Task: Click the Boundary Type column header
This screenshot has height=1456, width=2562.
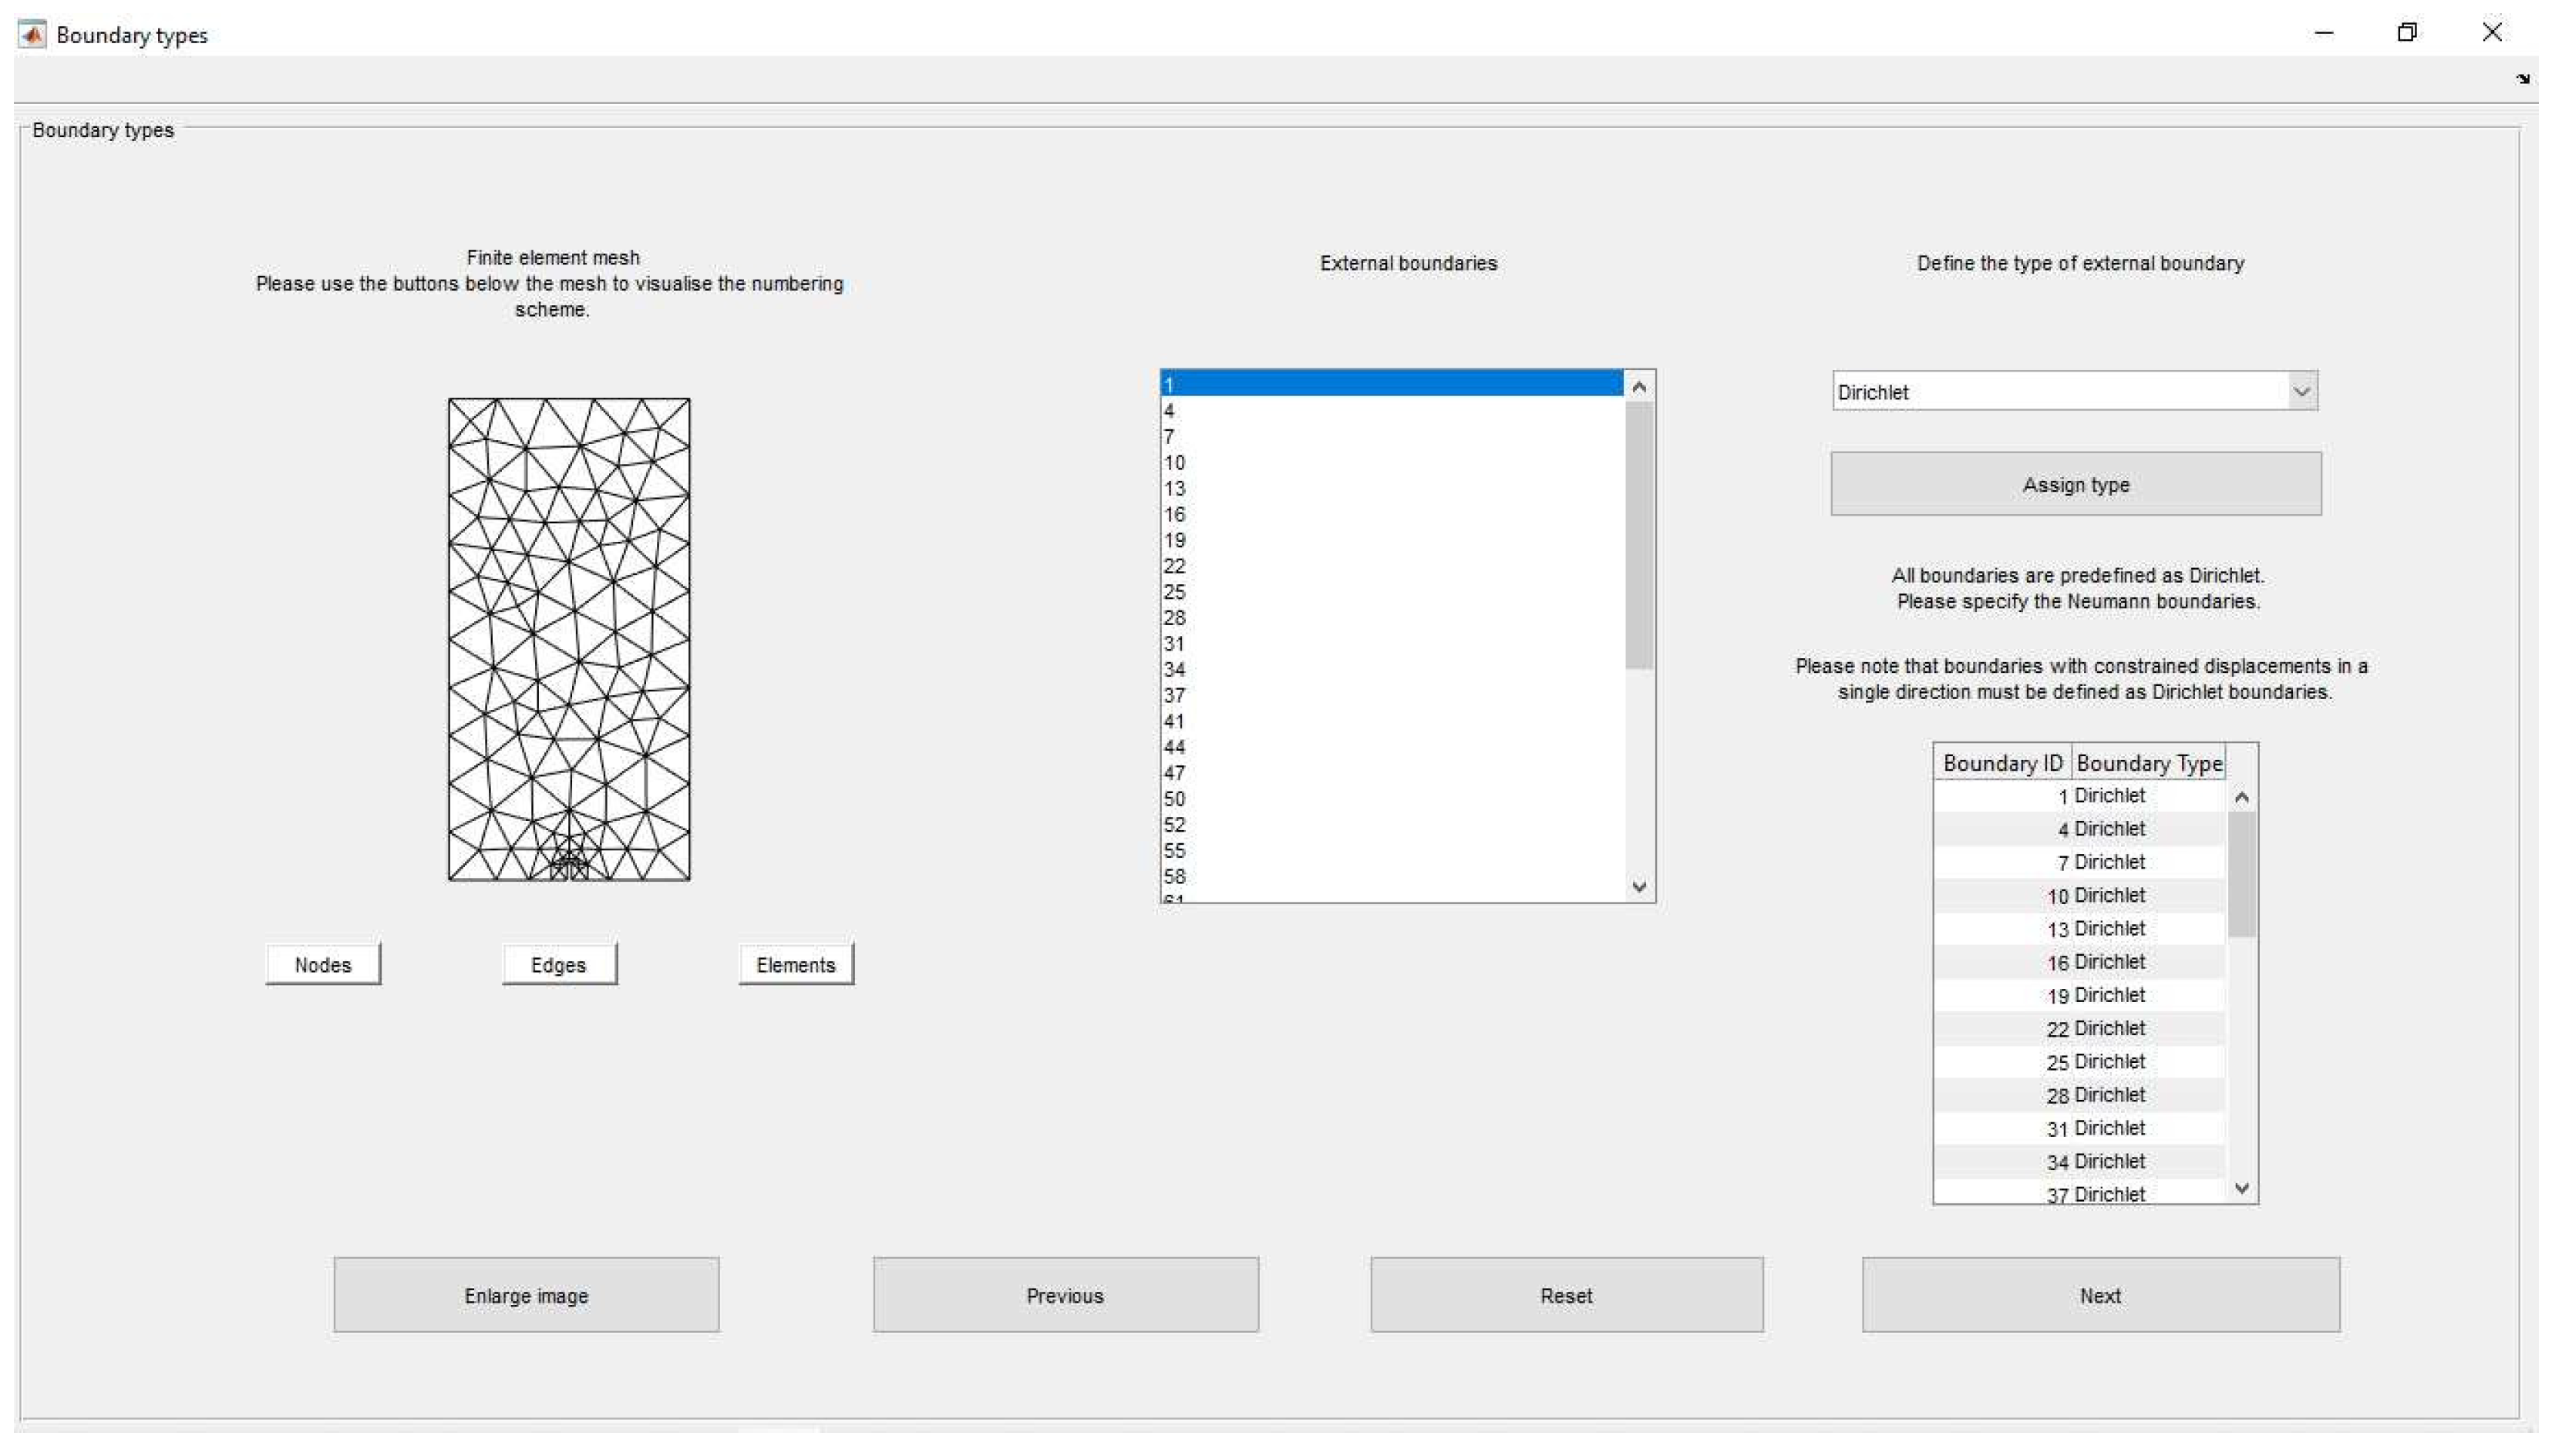Action: point(2148,764)
